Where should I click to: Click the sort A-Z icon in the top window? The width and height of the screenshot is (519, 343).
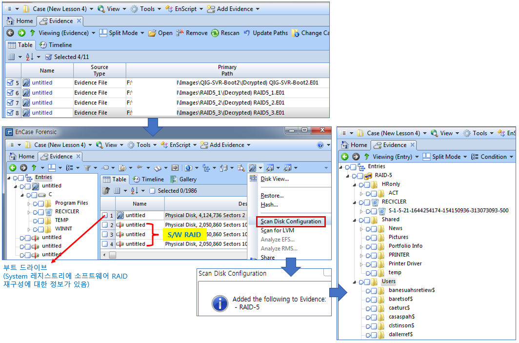coord(29,57)
